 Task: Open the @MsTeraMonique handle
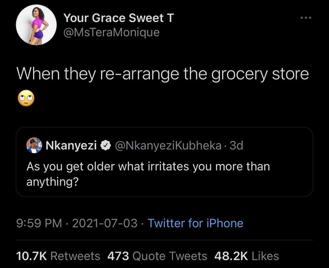[111, 32]
